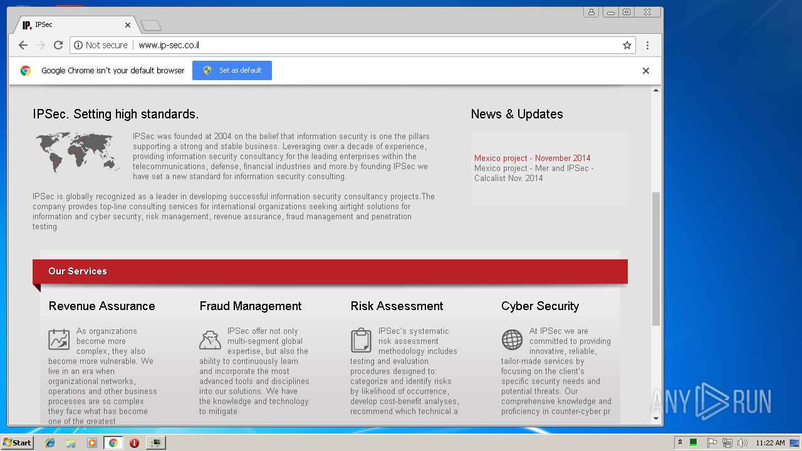The image size is (802, 451).
Task: Open the Windows Start menu
Action: pyautogui.click(x=18, y=443)
